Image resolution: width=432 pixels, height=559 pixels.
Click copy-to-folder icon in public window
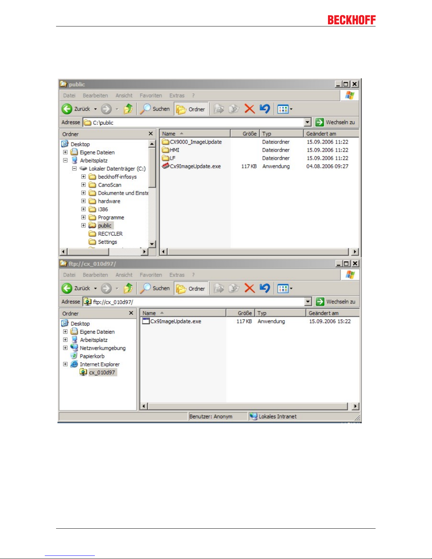pos(234,109)
